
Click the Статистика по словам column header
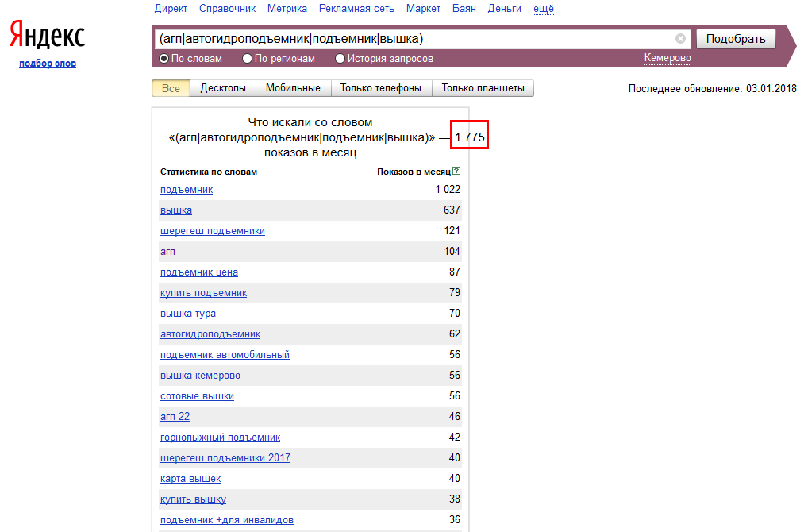(x=209, y=172)
